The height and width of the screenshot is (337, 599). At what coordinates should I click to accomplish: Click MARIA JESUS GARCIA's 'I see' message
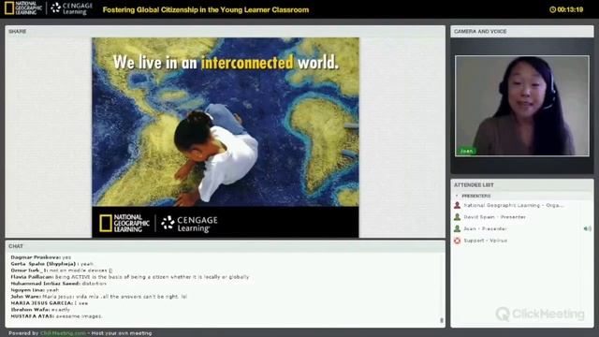(x=50, y=303)
